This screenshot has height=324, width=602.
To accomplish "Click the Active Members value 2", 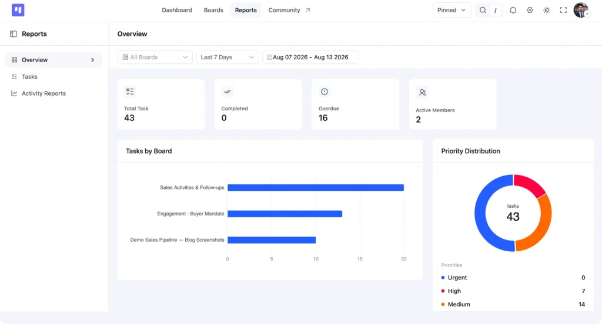I will (419, 120).
